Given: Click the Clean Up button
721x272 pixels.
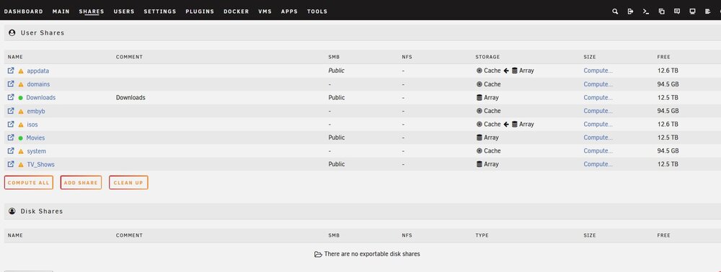Looking at the screenshot, I should pyautogui.click(x=128, y=183).
